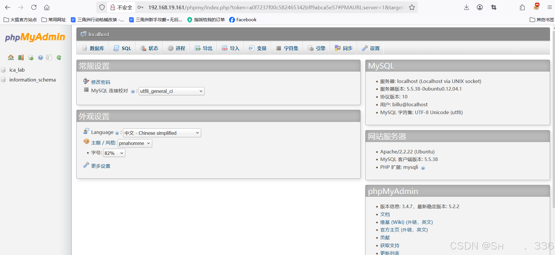This screenshot has width=555, height=255.
Task: Bookmark this page with the star icon
Action: [412, 7]
